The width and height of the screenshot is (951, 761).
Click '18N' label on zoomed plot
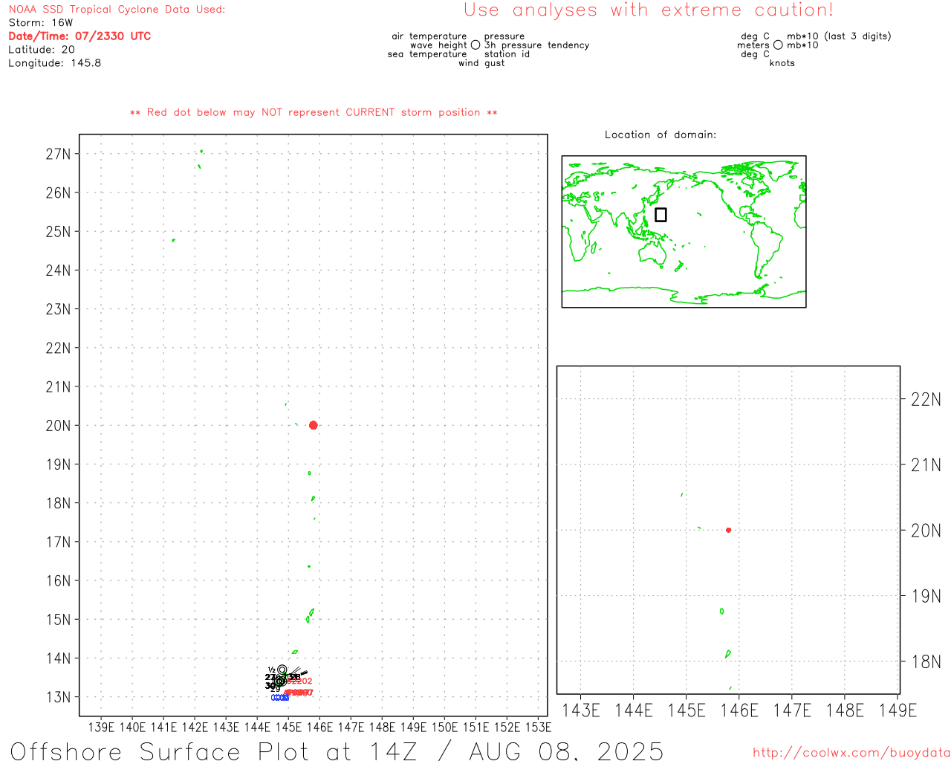click(926, 661)
